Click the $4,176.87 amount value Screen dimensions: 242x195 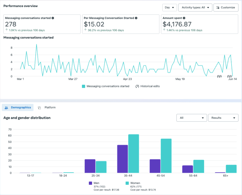[x=177, y=24]
